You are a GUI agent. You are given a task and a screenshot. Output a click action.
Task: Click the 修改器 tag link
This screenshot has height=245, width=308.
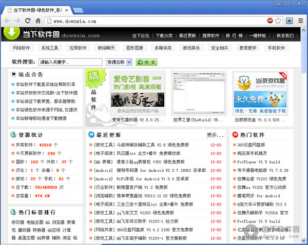point(17,222)
